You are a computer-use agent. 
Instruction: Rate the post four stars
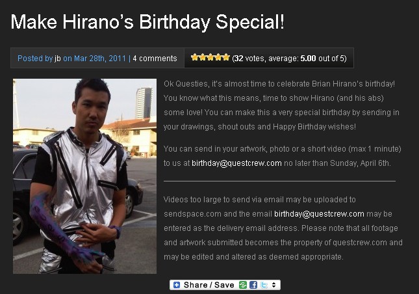point(218,57)
